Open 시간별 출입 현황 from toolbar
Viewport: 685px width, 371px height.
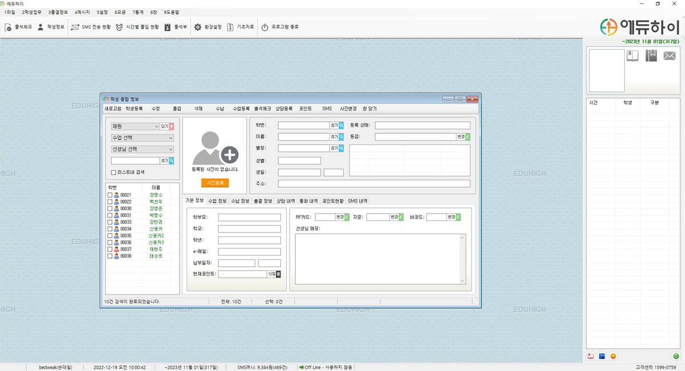pyautogui.click(x=137, y=27)
